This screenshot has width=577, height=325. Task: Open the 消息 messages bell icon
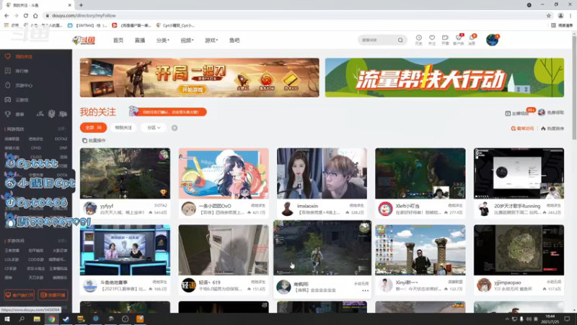click(x=472, y=40)
